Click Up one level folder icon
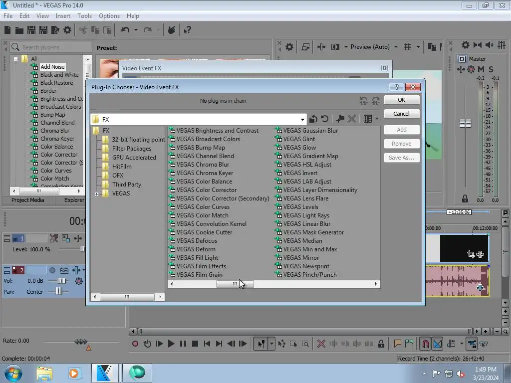The width and height of the screenshot is (511, 383). [313, 119]
